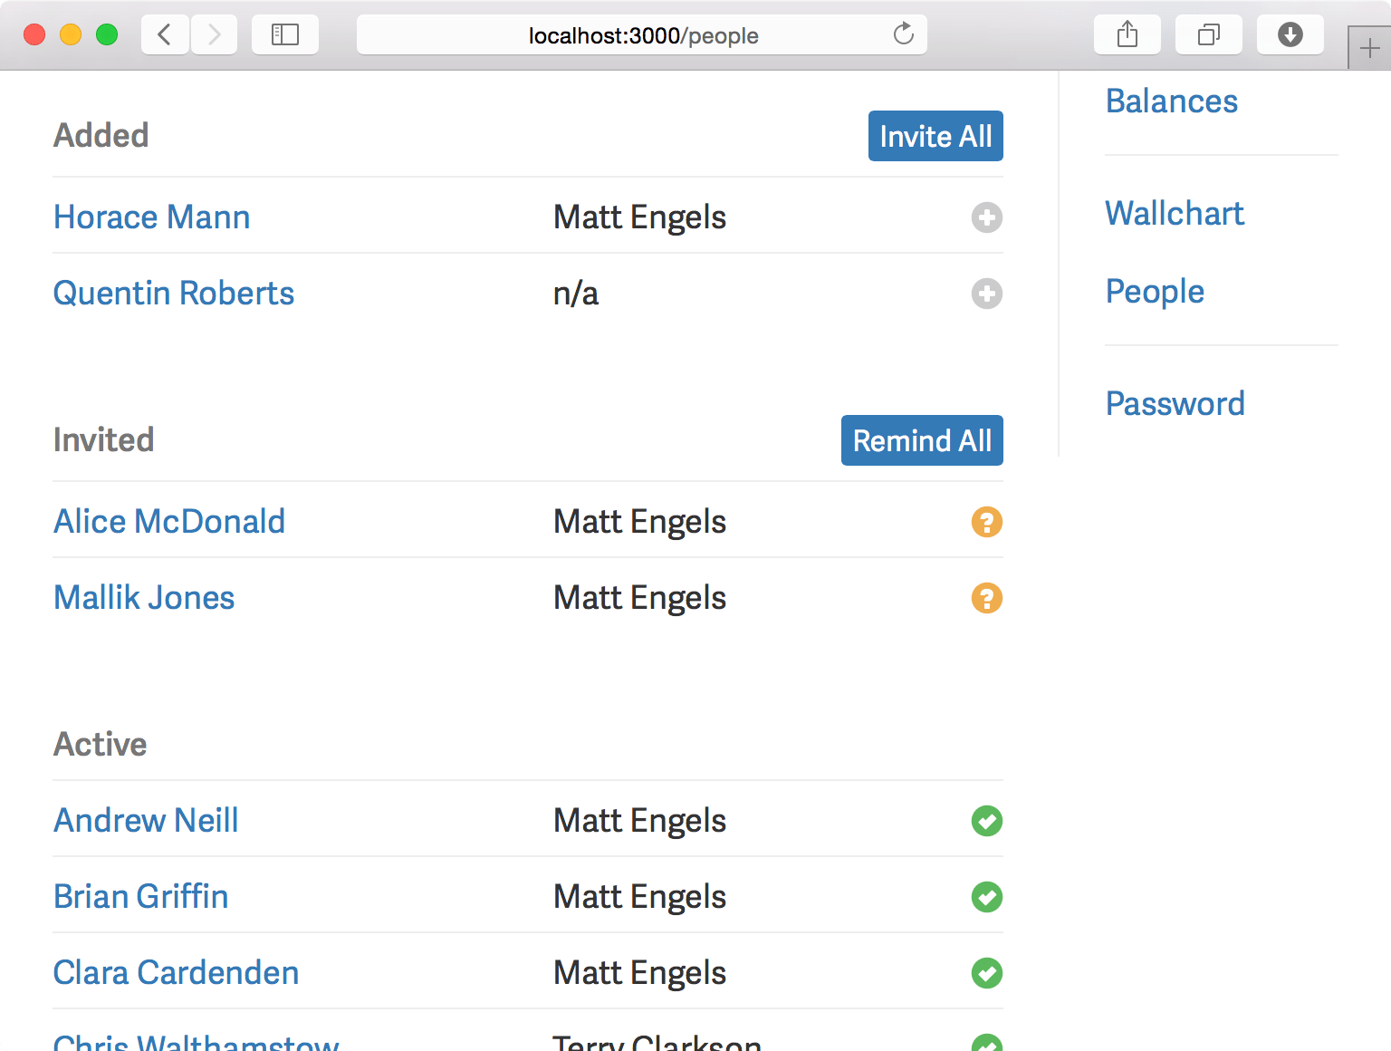Open a new tab with the plus button
The width and height of the screenshot is (1391, 1051).
pos(1370,48)
